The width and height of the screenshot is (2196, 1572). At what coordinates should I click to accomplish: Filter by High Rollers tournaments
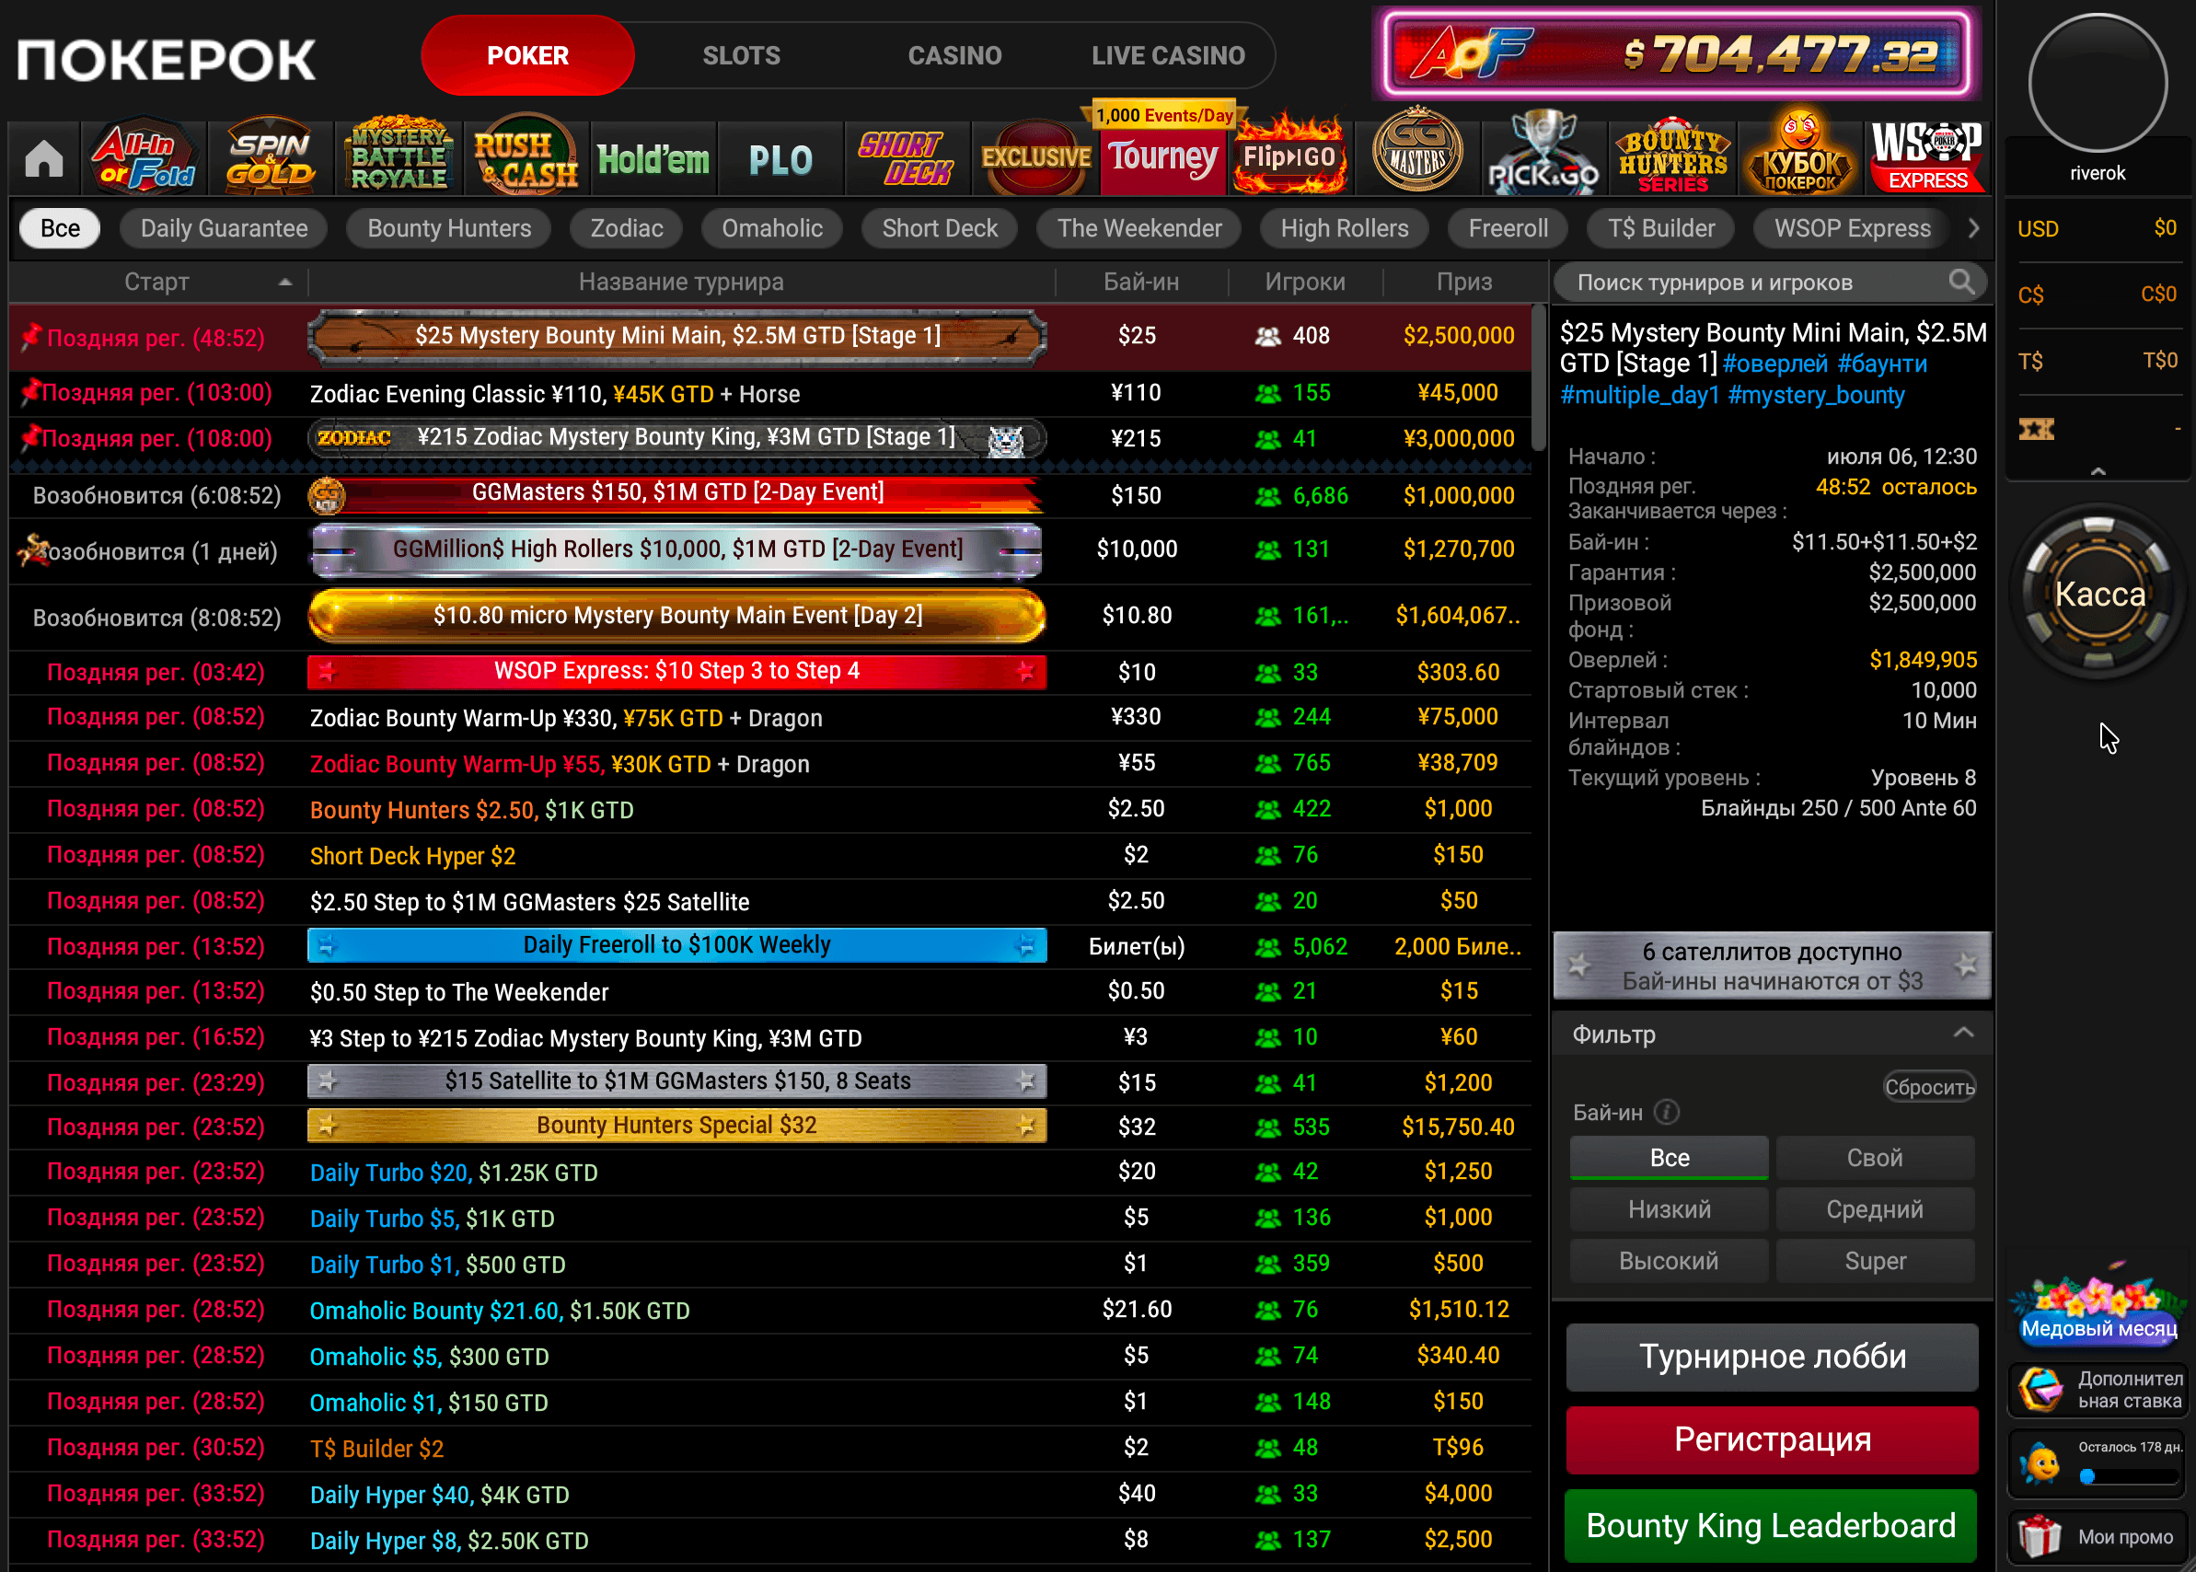[x=1345, y=228]
